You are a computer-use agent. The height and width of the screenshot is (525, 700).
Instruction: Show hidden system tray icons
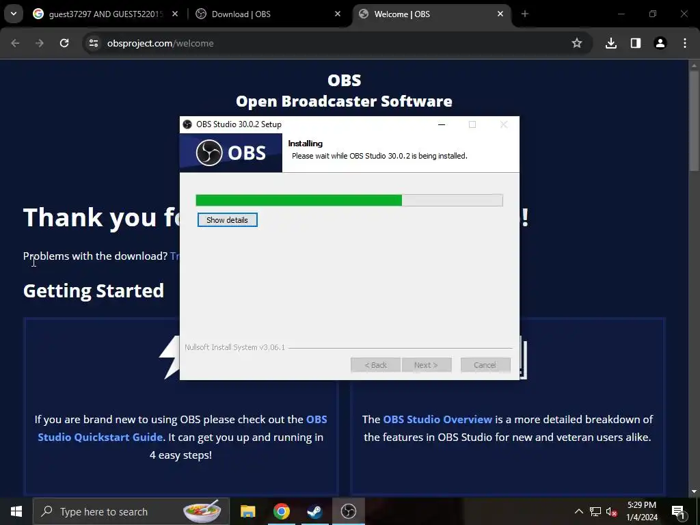click(578, 511)
